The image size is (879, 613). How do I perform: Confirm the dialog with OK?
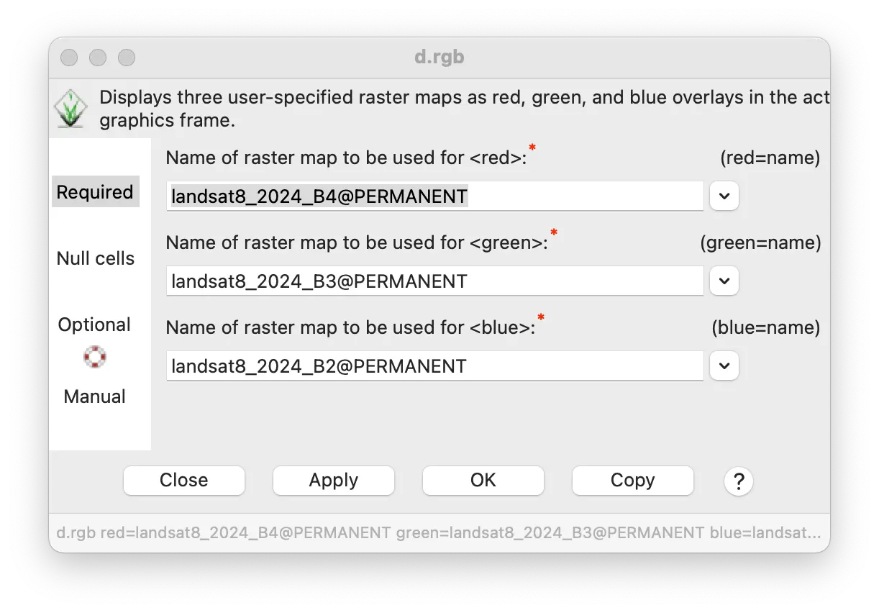pyautogui.click(x=483, y=481)
